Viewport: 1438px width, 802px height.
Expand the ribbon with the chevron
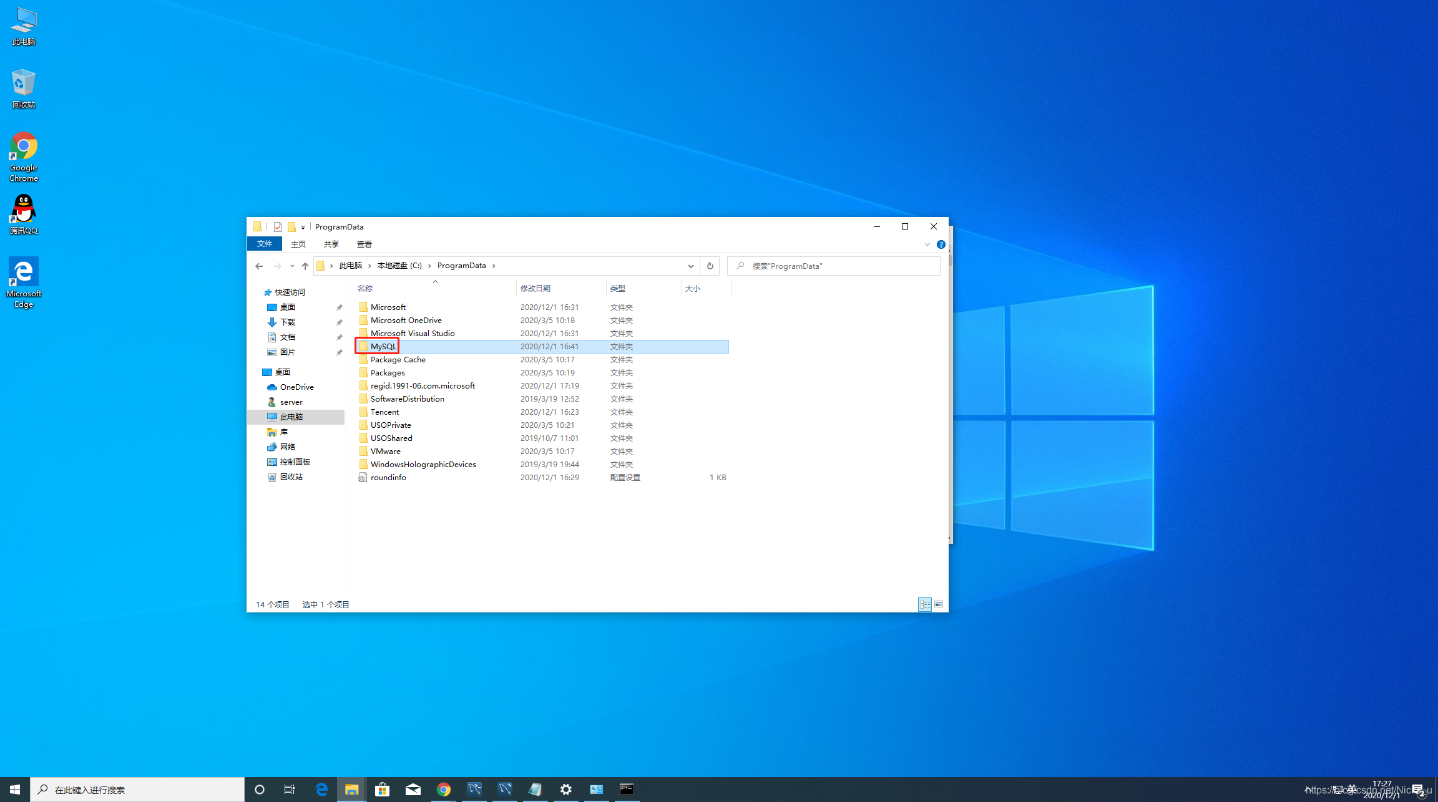click(927, 244)
